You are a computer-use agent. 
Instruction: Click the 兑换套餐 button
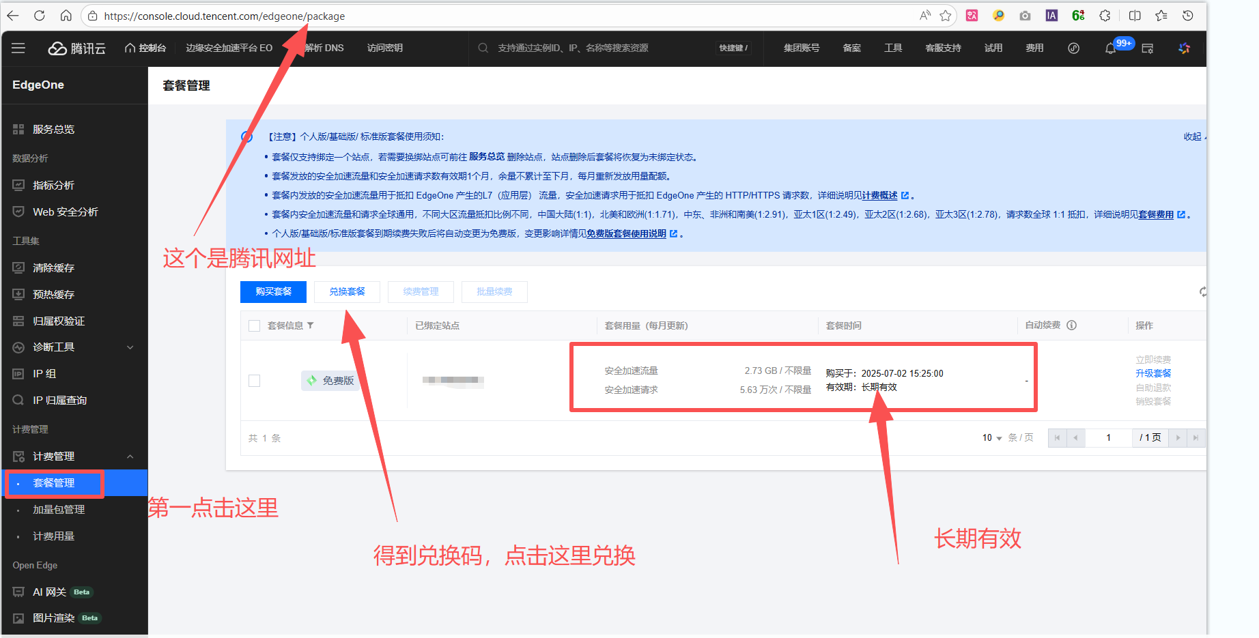[347, 291]
